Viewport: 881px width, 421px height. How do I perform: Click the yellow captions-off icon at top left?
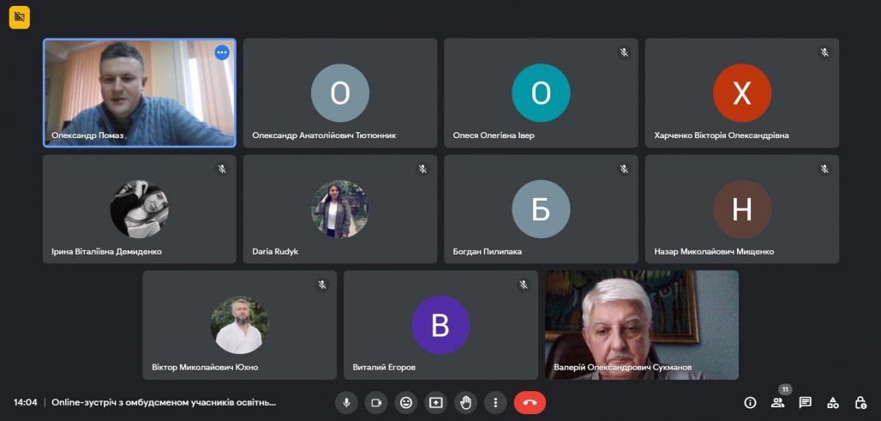[x=19, y=17]
